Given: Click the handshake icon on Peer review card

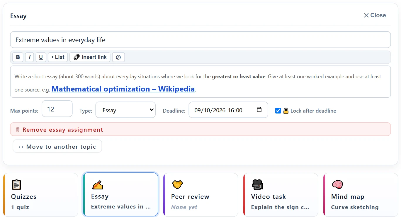Looking at the screenshot, I should [x=177, y=185].
